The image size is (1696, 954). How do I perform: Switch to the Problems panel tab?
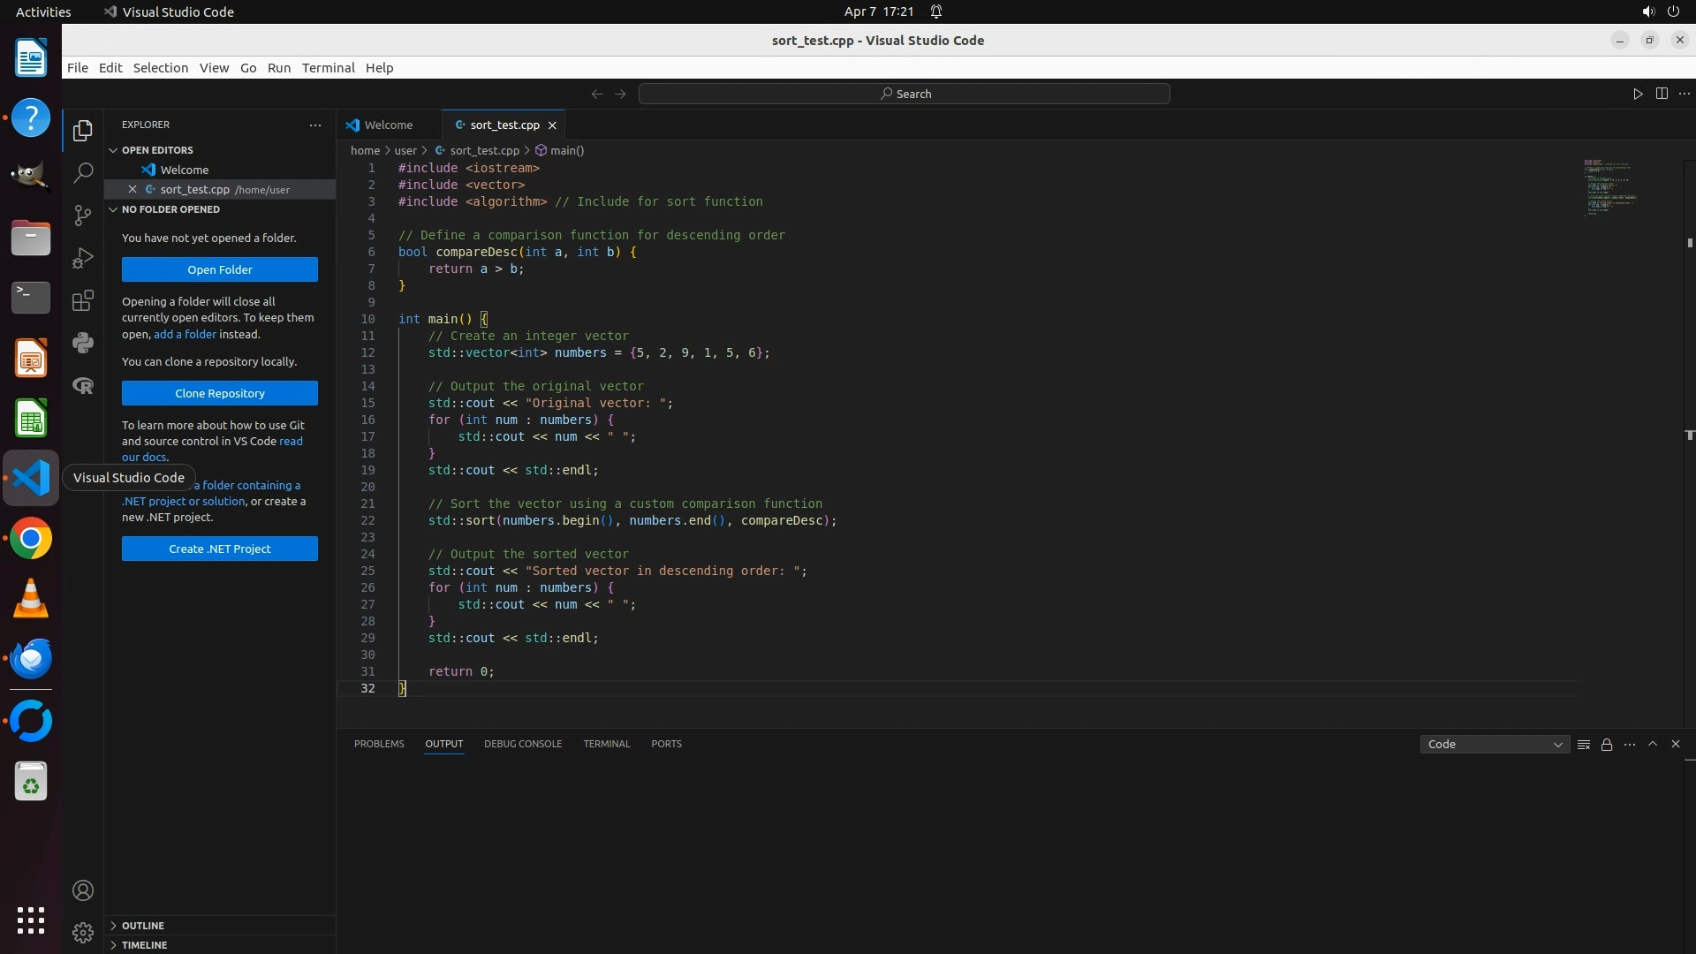(379, 744)
